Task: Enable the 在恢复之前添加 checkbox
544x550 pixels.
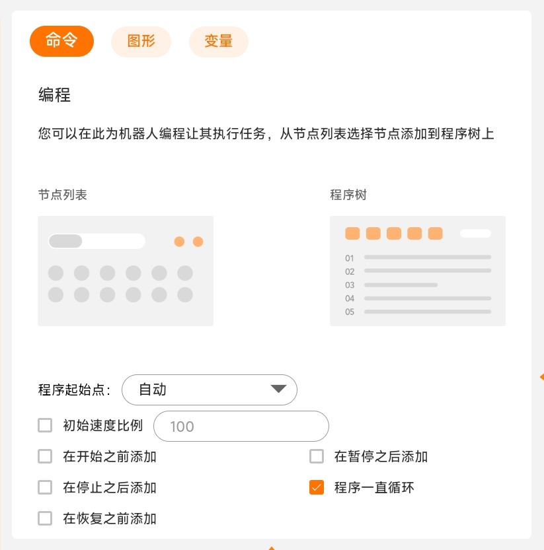Action: point(45,518)
